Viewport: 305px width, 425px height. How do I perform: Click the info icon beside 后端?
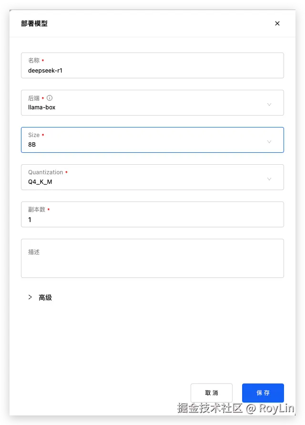pos(50,98)
